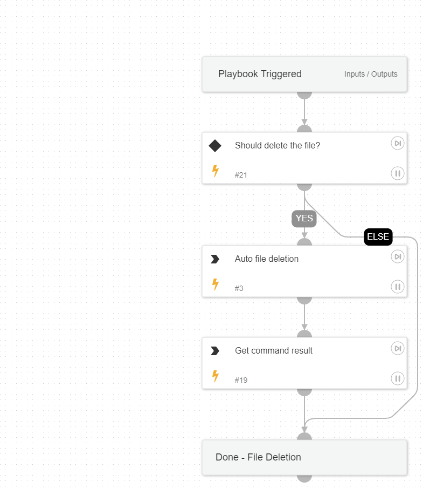Screen dimensions: 423x488
Task: Select the YES branch label
Action: [304, 219]
